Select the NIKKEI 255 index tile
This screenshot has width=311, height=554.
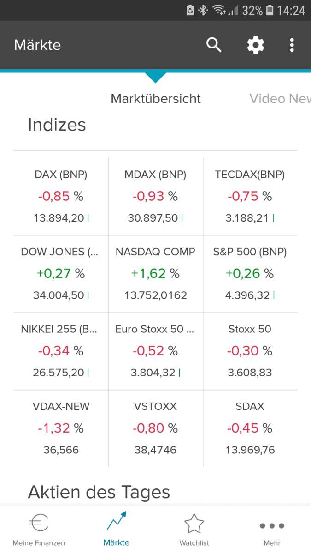click(61, 351)
